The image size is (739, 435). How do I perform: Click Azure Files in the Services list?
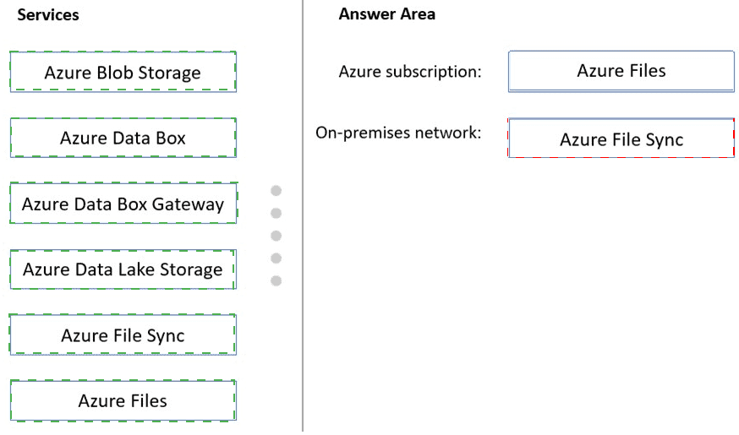pyautogui.click(x=123, y=400)
